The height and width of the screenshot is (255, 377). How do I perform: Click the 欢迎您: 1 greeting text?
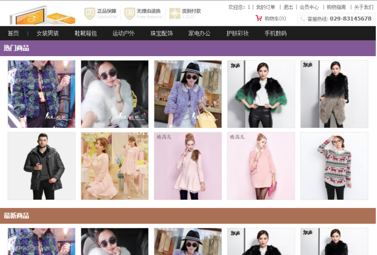(x=239, y=7)
